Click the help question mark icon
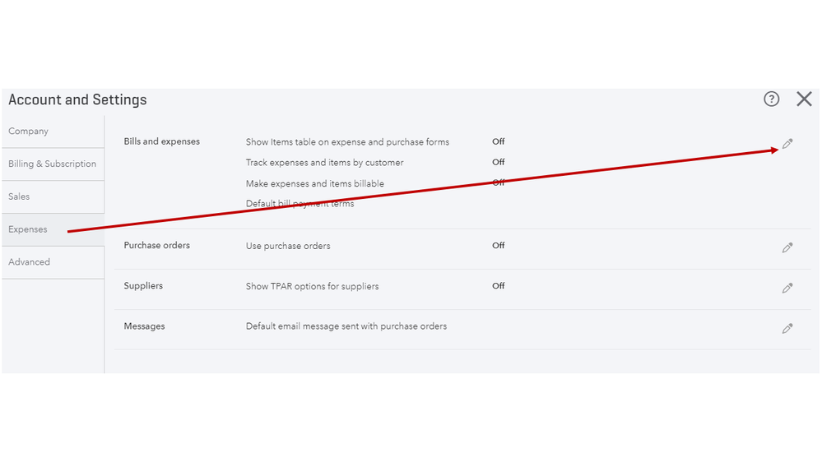Image resolution: width=822 pixels, height=462 pixels. [x=771, y=99]
